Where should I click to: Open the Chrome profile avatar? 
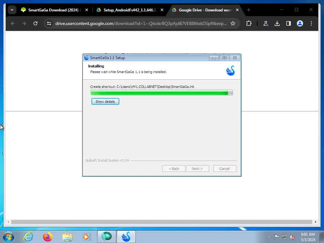point(300,23)
